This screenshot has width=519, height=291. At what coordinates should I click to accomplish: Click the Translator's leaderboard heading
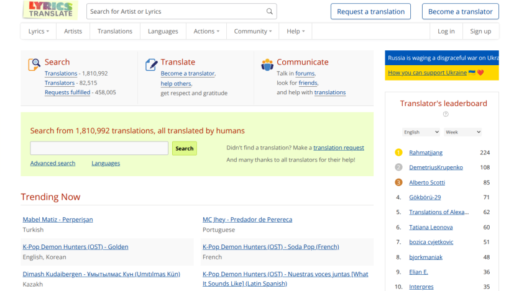pyautogui.click(x=444, y=104)
